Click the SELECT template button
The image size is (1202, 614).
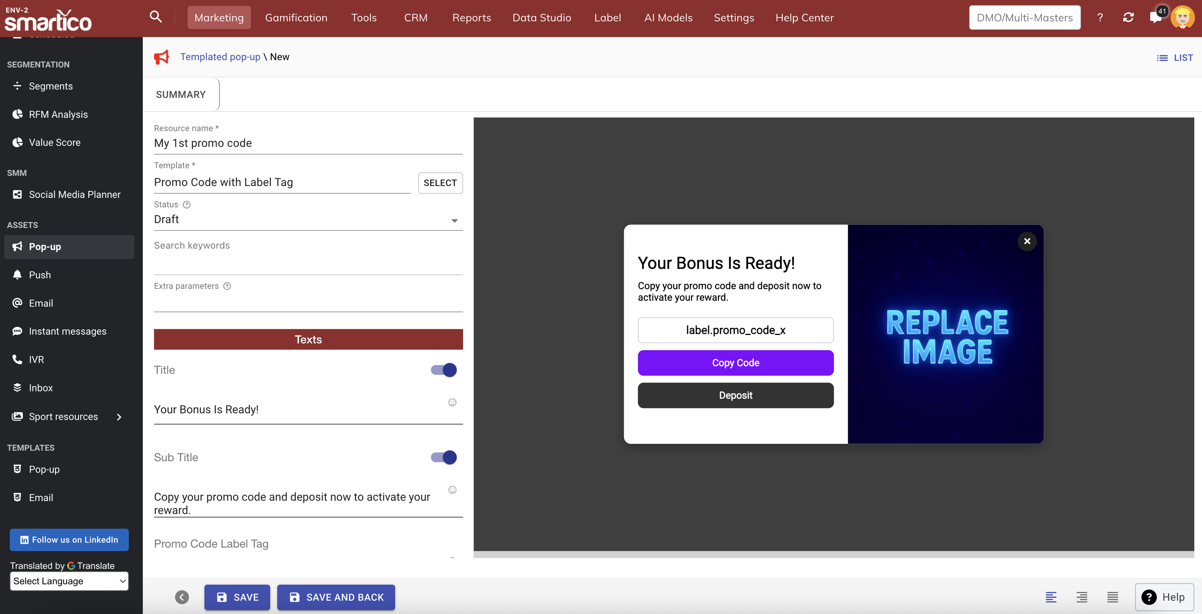point(440,183)
